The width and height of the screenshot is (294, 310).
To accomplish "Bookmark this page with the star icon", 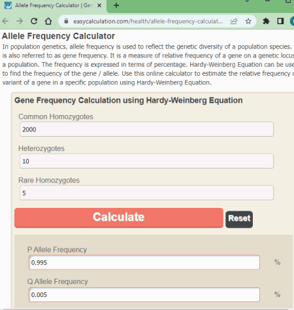I will [x=248, y=21].
